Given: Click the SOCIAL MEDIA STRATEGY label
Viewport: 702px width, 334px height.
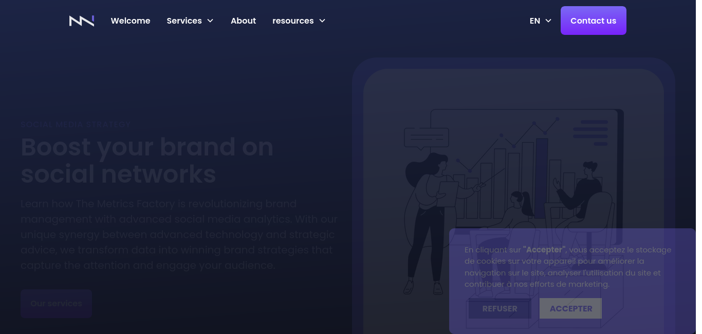Looking at the screenshot, I should click(x=76, y=125).
